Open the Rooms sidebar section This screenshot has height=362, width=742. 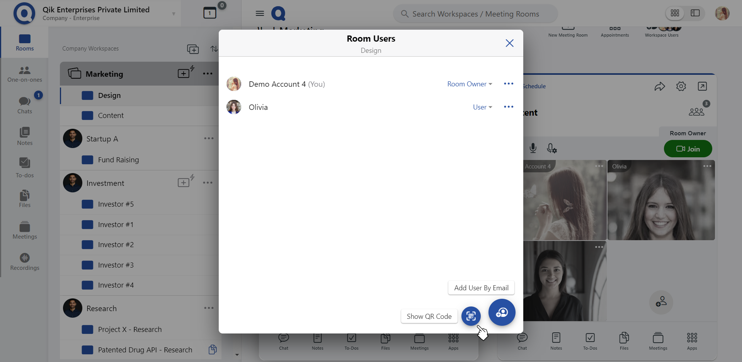coord(25,42)
